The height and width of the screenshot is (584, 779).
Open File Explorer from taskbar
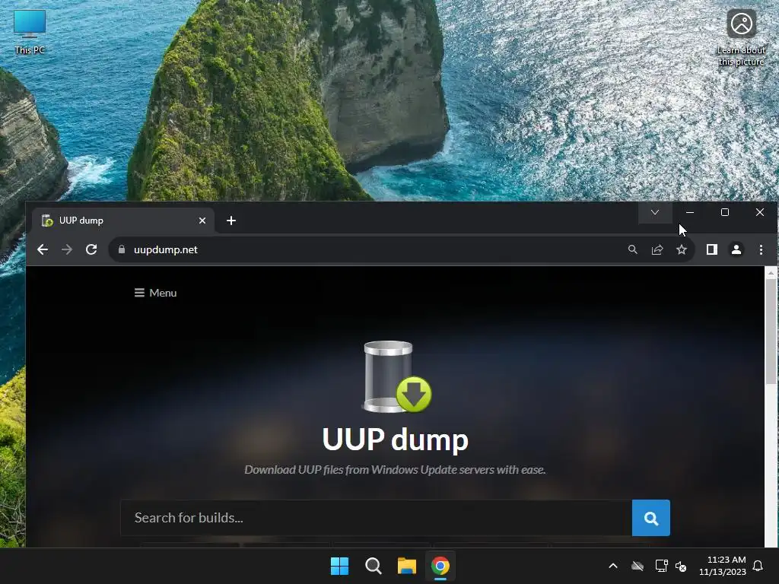407,566
